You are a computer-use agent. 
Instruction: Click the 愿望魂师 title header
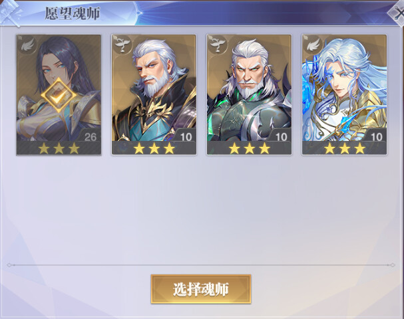pos(73,13)
